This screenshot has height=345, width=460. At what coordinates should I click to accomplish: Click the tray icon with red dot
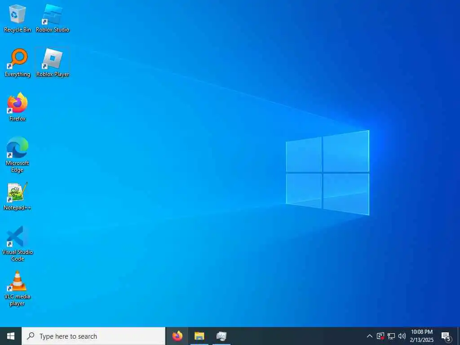380,336
